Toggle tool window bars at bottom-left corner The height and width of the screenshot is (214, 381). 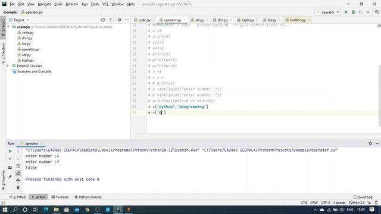pyautogui.click(x=3, y=203)
